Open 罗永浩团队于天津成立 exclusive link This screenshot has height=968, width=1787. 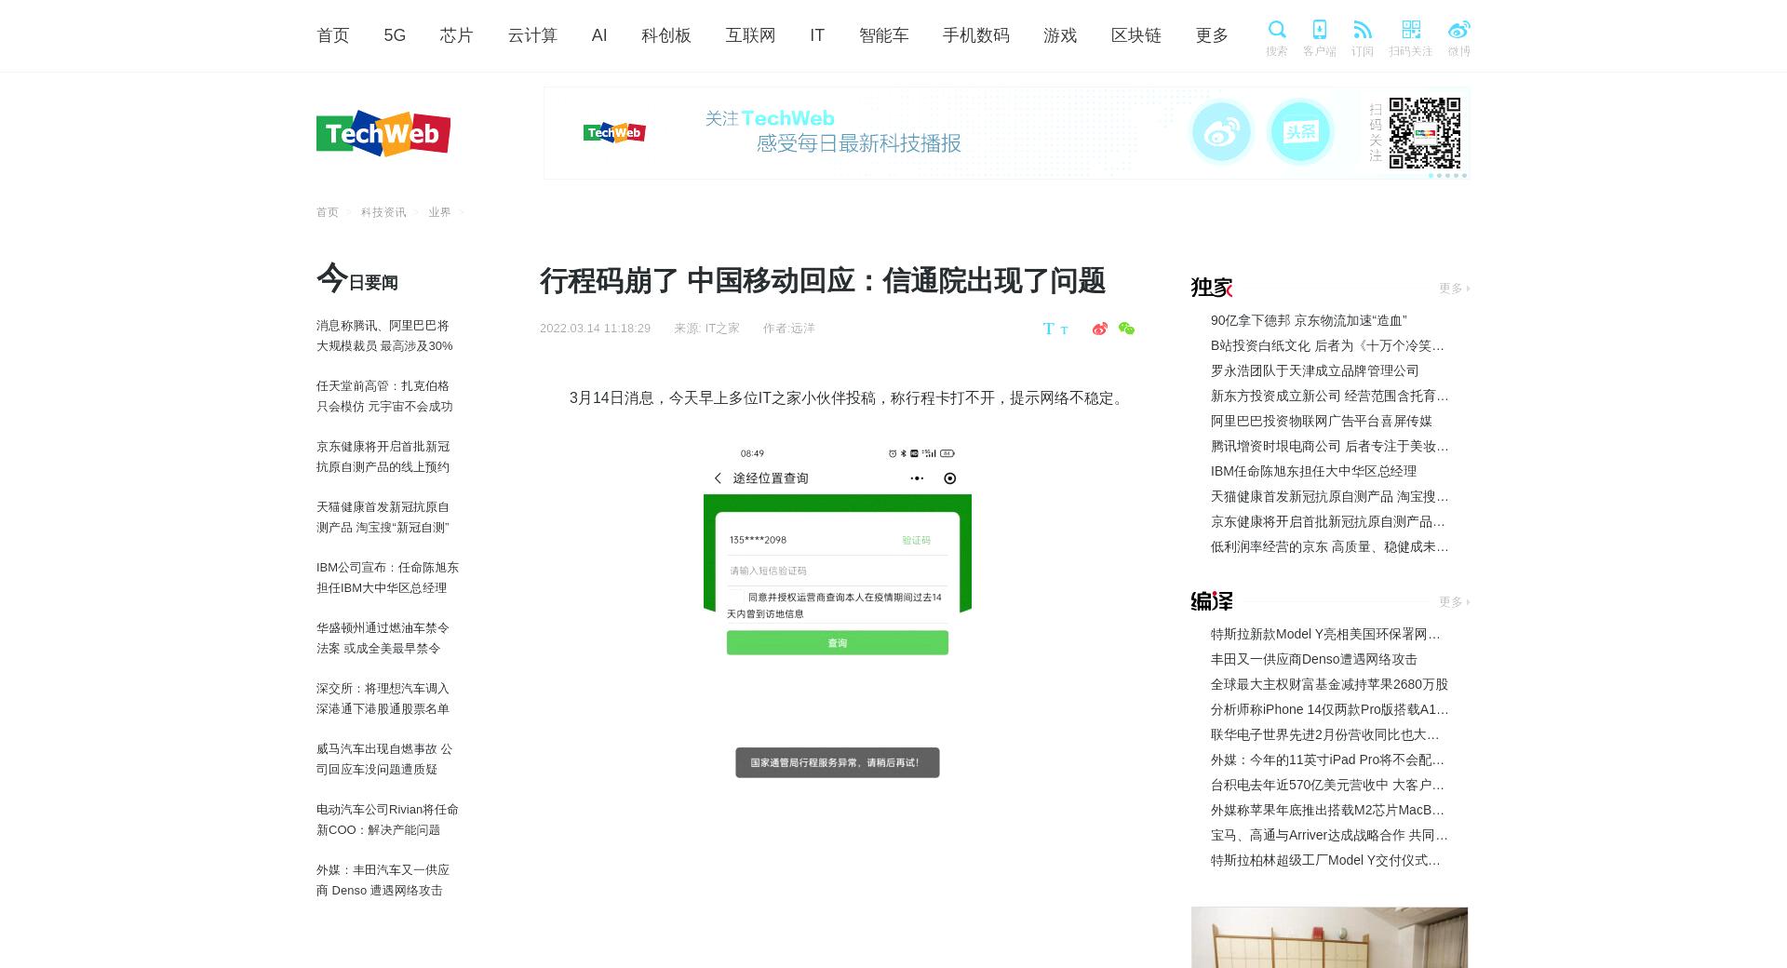[x=1315, y=370]
